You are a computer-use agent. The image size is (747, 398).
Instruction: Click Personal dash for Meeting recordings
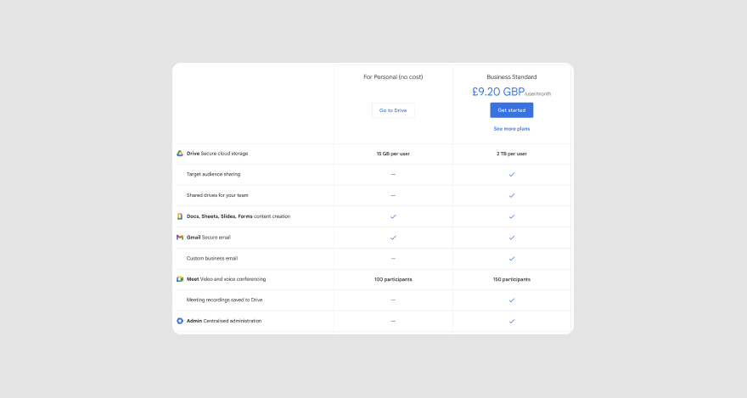[x=393, y=300]
